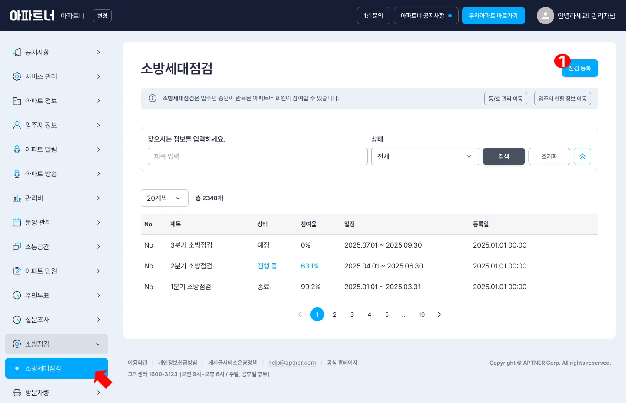Screen dimensions: 626x403
Task: Open 아파트 방송 menu label
Action: pyautogui.click(x=41, y=174)
